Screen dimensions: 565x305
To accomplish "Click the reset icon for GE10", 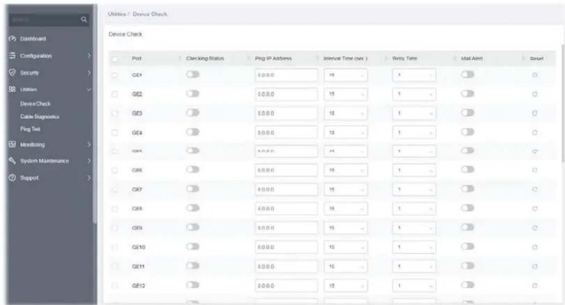I will point(535,247).
